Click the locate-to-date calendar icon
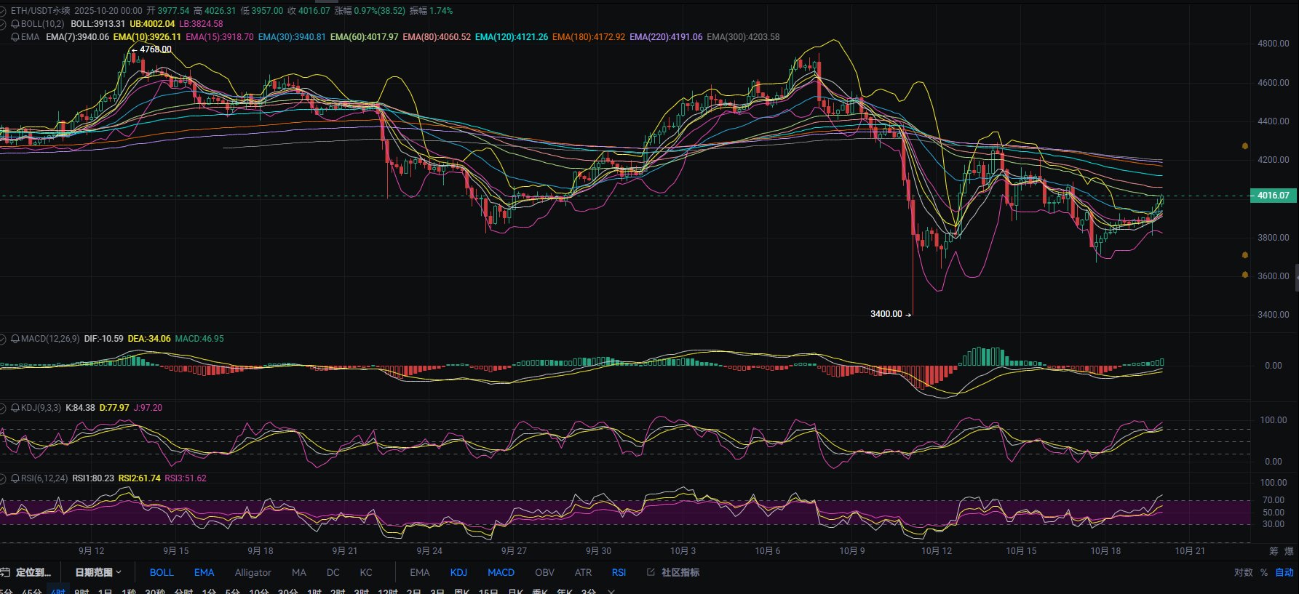This screenshot has width=1299, height=594. click(x=5, y=572)
